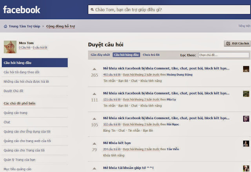Upvote the question with 111 votes
Image resolution: width=251 pixels, height=172 pixels.
point(95,94)
